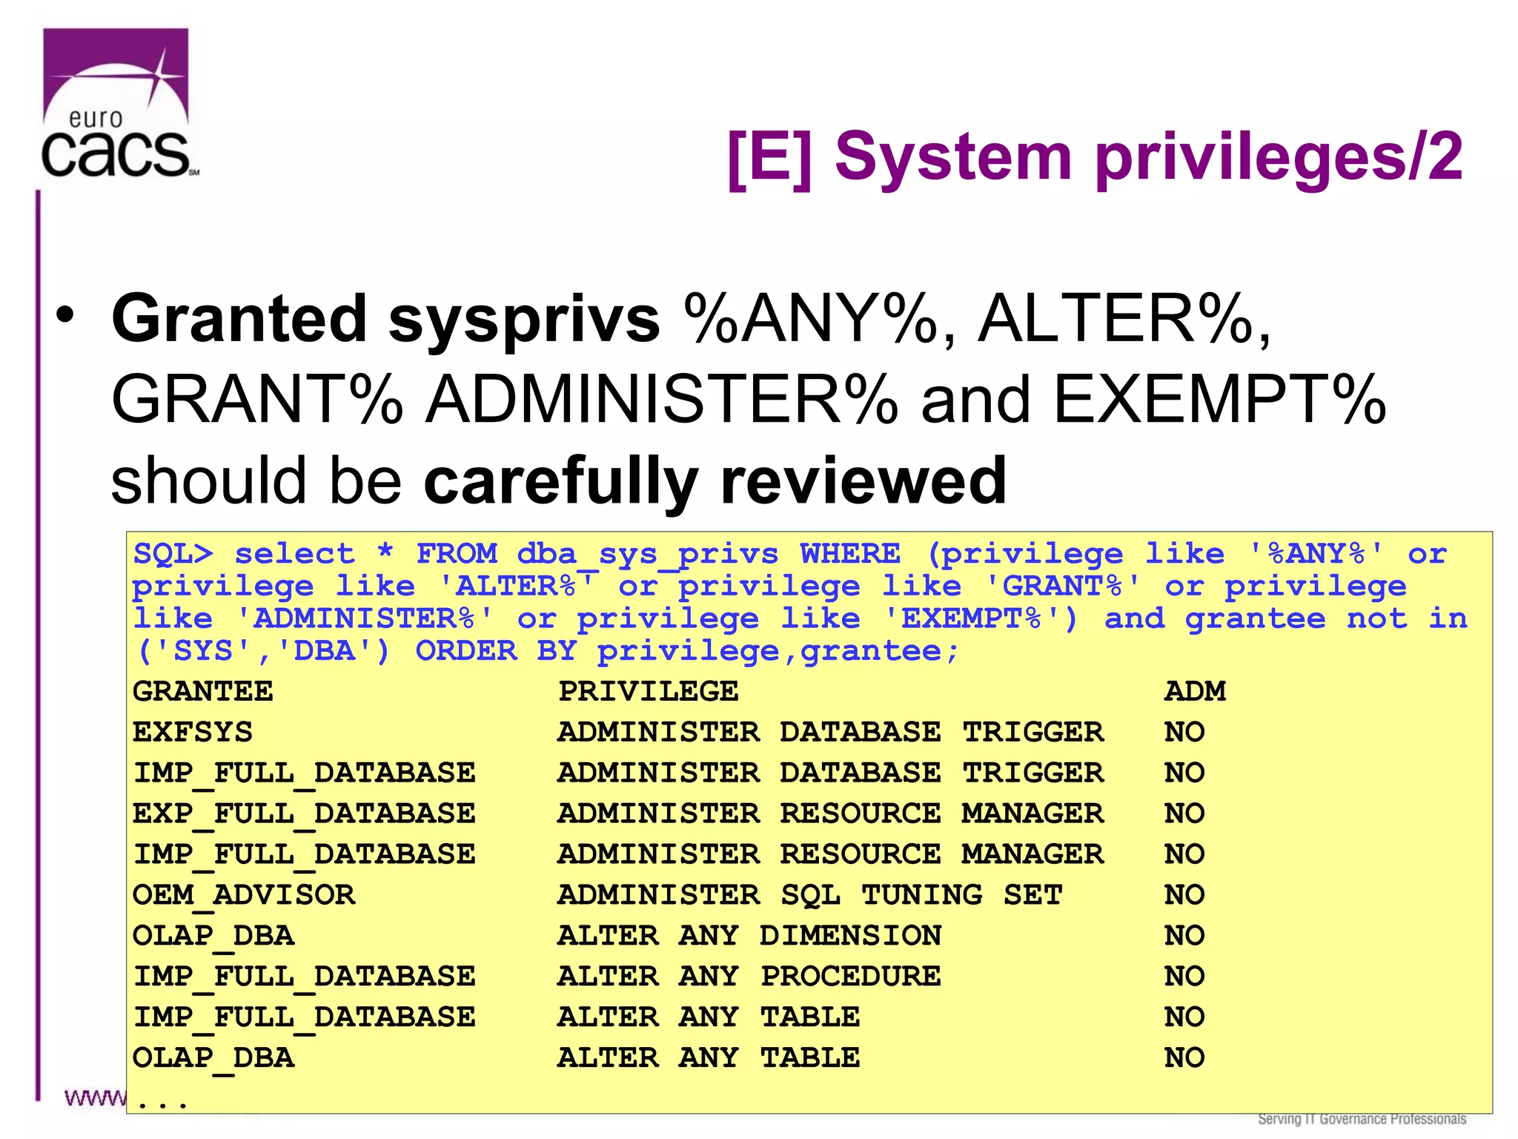
Task: Click OLAP_DBA in ALTER ANY DIMENSION row
Action: click(x=213, y=937)
